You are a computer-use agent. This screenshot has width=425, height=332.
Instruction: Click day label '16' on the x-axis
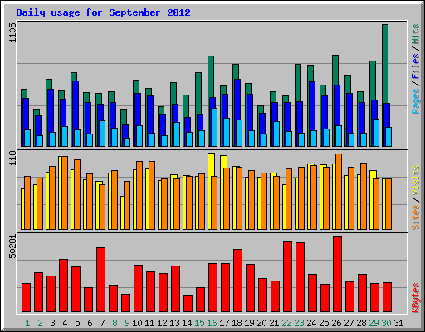point(212,323)
